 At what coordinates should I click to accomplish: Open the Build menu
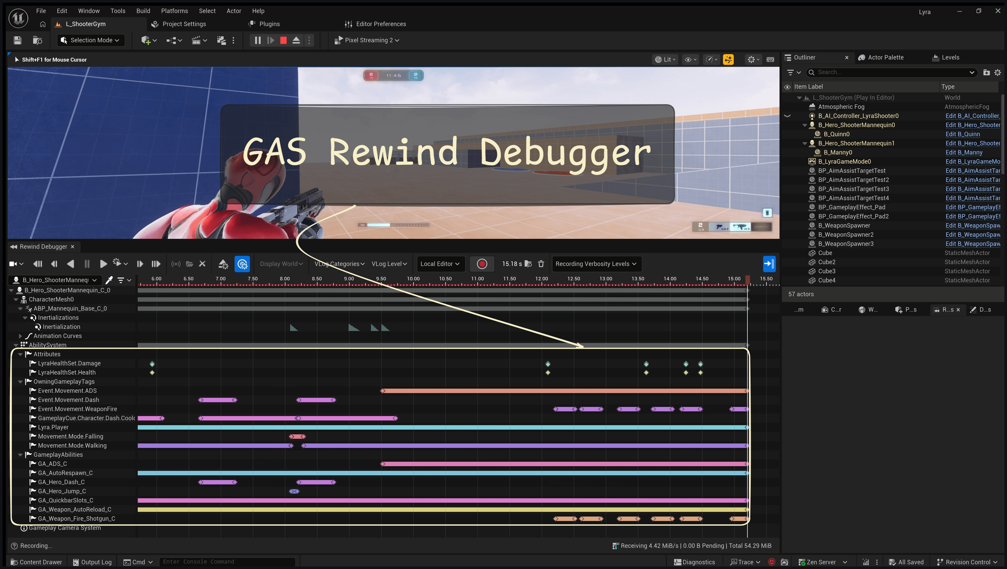coord(143,11)
